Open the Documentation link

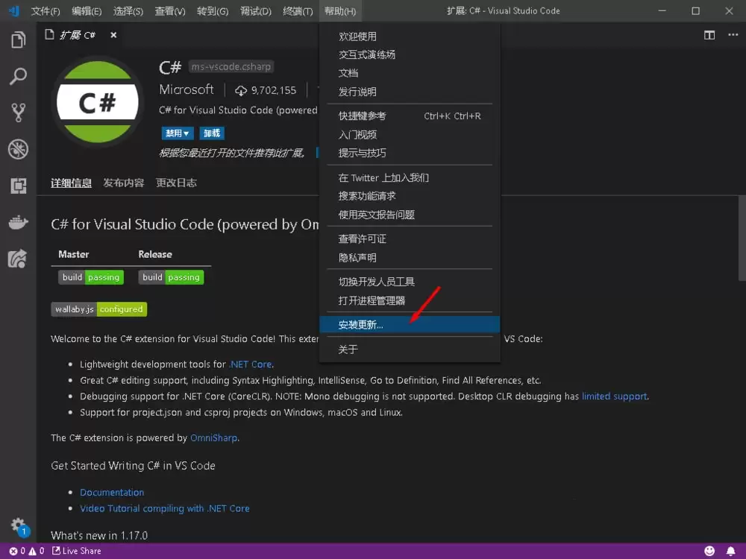pyautogui.click(x=112, y=492)
